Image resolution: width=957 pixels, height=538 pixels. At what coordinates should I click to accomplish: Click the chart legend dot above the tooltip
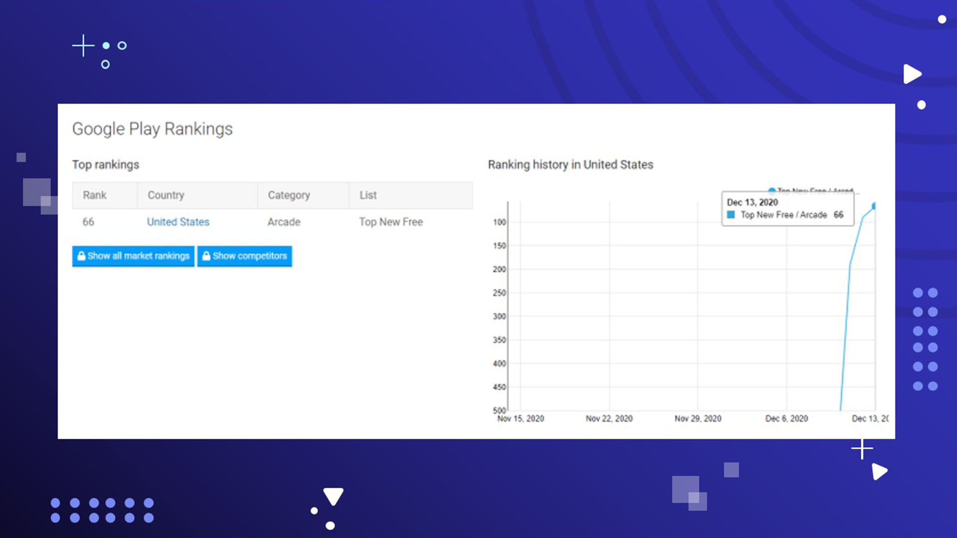[772, 190]
